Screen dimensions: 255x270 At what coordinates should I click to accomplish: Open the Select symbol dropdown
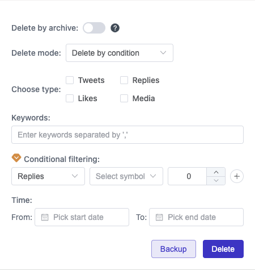[x=126, y=176]
